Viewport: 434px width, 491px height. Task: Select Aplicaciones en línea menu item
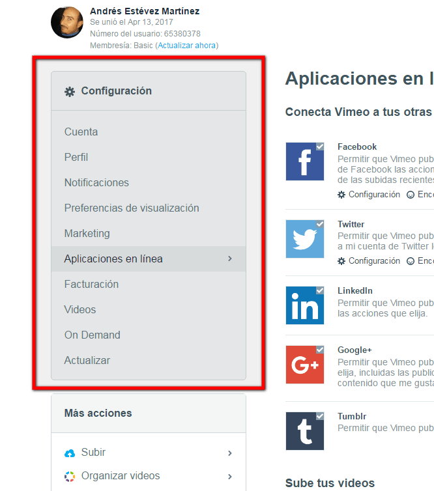(x=149, y=259)
